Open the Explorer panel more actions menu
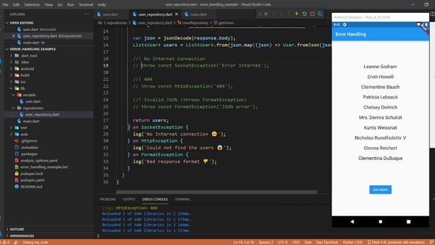Image resolution: width=435 pixels, height=245 pixels. [86, 14]
